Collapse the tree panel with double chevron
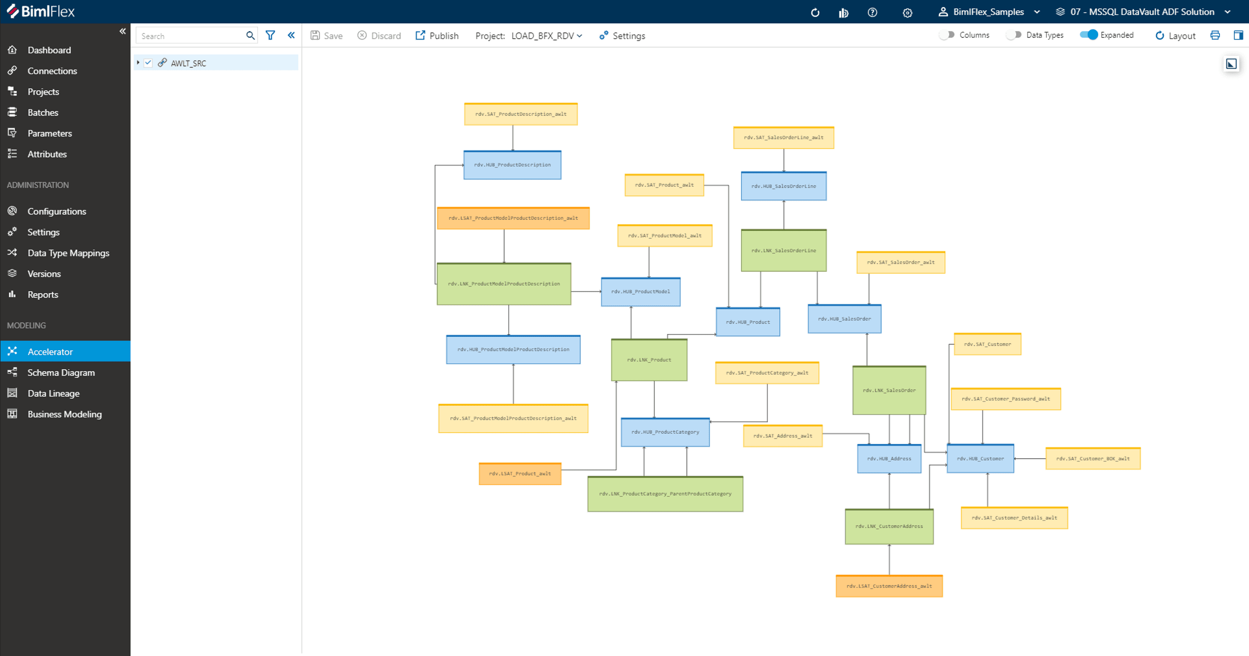The width and height of the screenshot is (1249, 656). [x=291, y=35]
